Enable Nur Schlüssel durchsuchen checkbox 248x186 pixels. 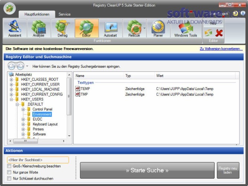[x=9, y=179]
